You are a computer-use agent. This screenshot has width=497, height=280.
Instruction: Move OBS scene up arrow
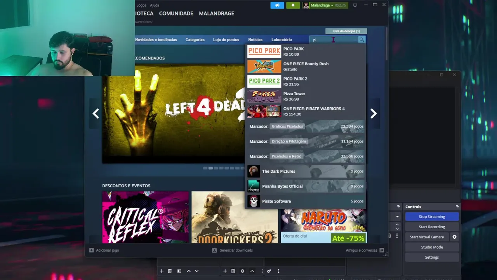click(x=189, y=271)
